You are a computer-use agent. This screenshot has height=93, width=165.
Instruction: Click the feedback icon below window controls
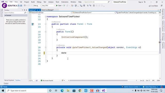click(162, 6)
